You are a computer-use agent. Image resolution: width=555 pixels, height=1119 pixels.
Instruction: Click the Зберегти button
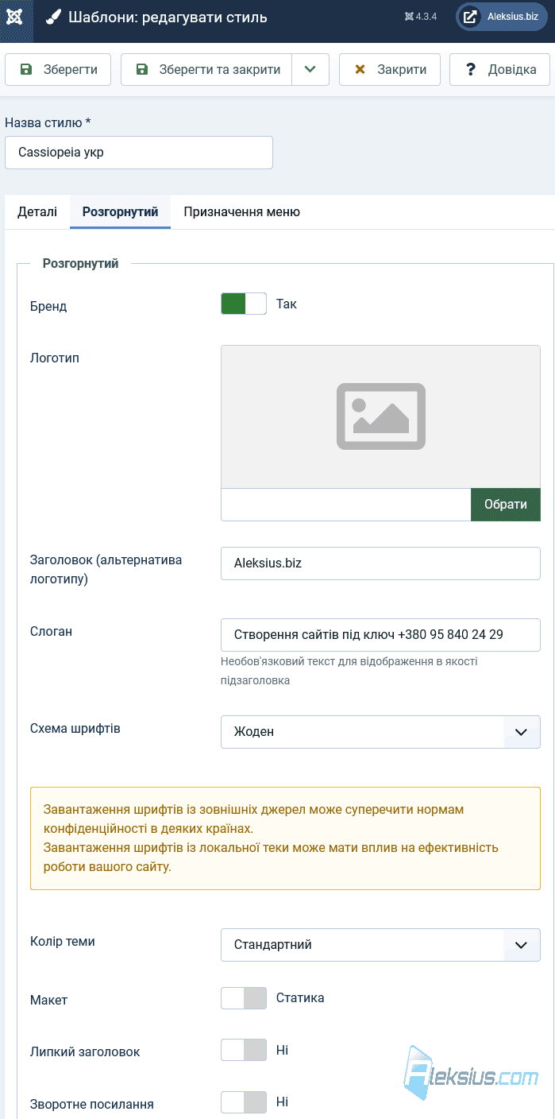click(x=58, y=69)
